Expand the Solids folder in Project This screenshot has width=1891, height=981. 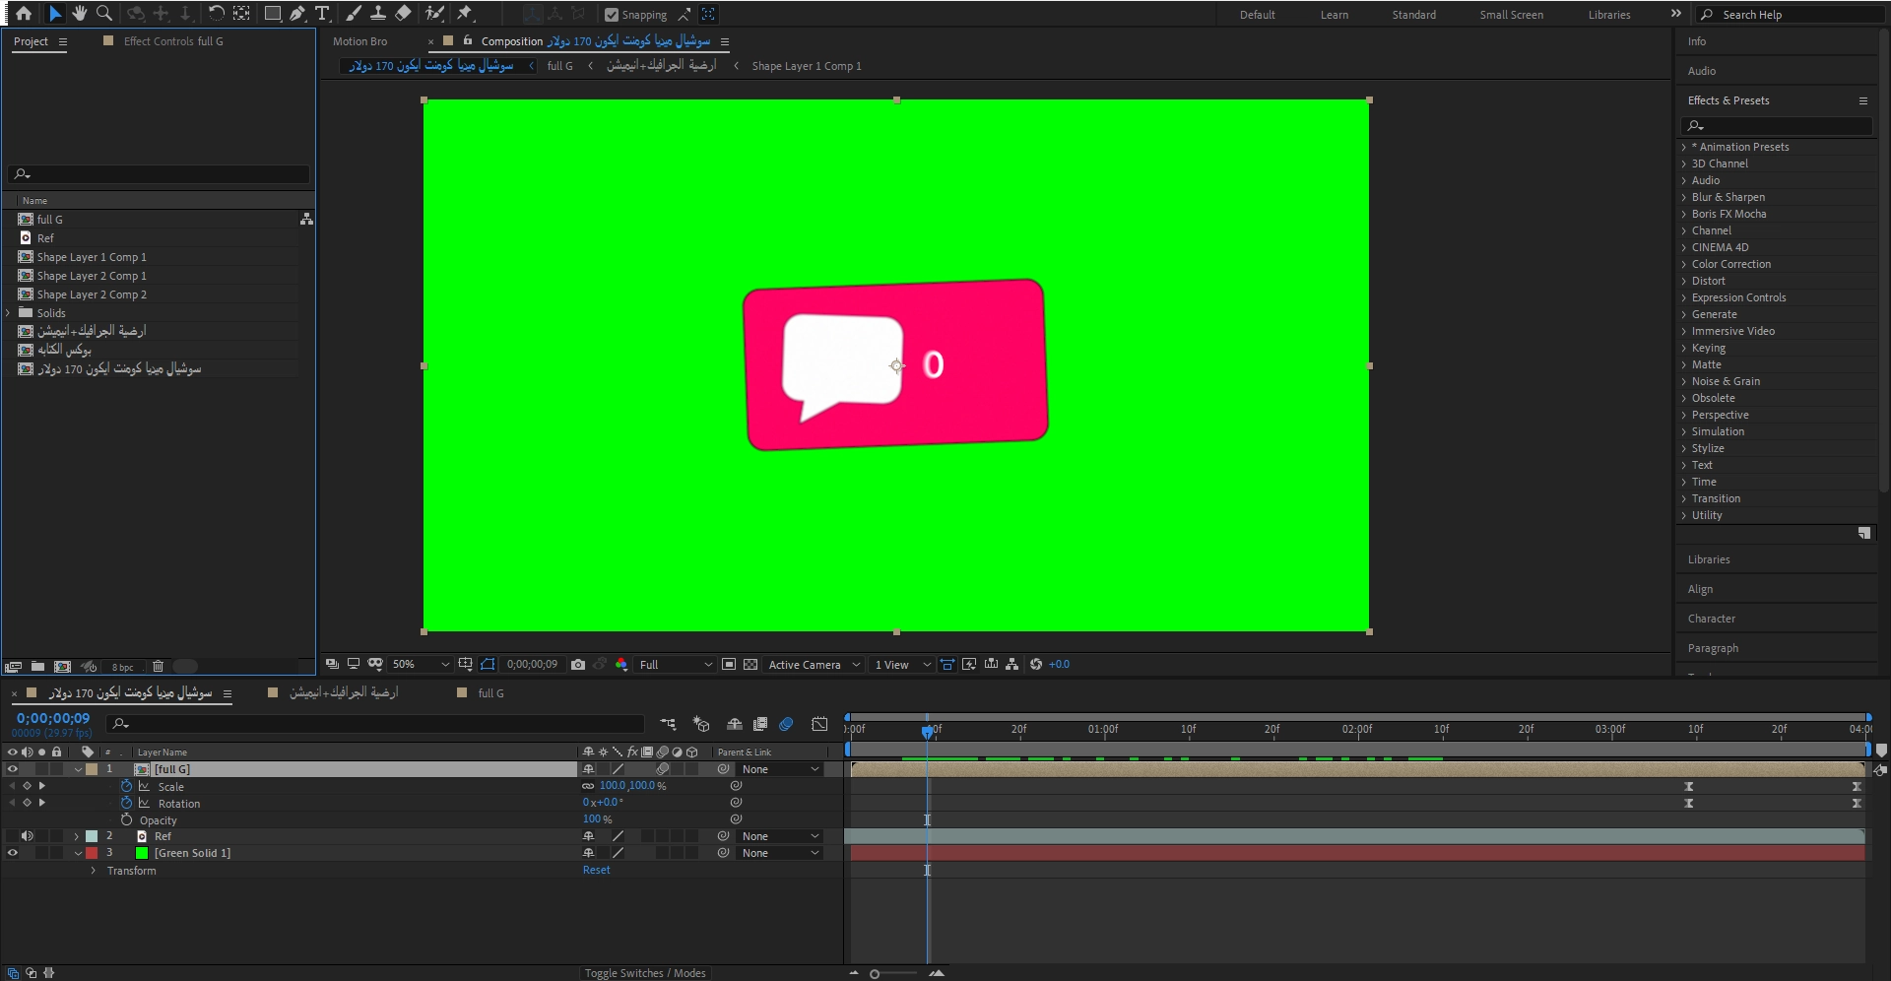pos(9,313)
